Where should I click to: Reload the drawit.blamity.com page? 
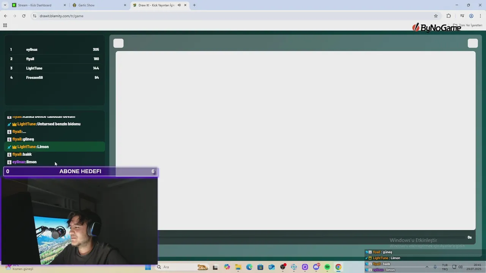coord(24,16)
